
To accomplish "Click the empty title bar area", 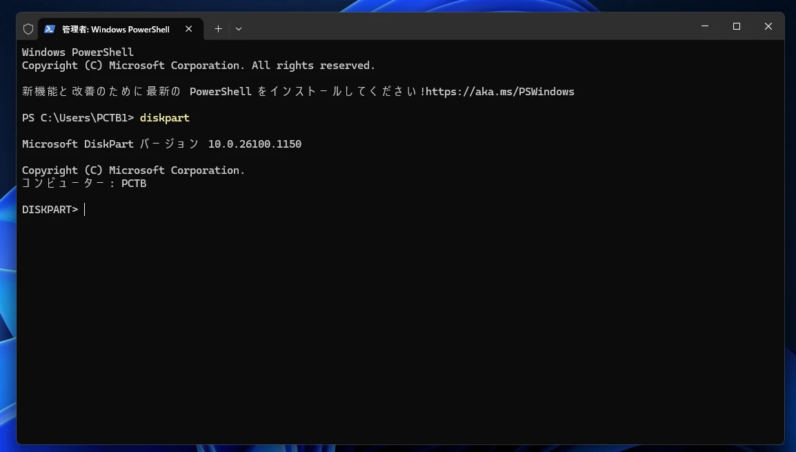I will (x=462, y=29).
